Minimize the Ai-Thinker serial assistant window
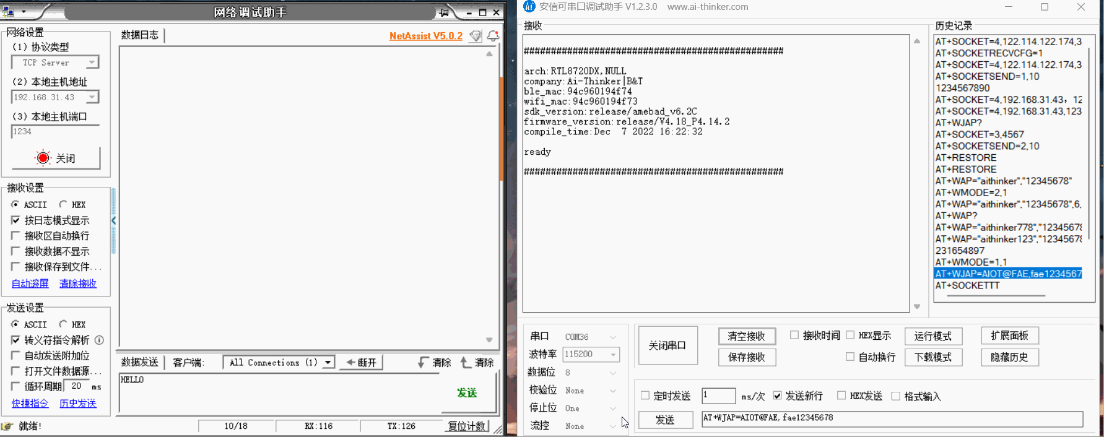This screenshot has width=1104, height=437. coord(1009,7)
